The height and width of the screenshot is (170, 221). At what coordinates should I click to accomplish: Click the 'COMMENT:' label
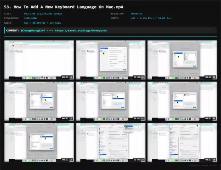coord(12,30)
